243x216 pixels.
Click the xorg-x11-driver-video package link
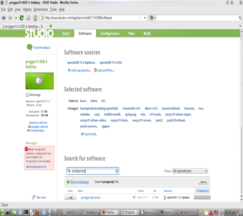[x=93, y=120]
